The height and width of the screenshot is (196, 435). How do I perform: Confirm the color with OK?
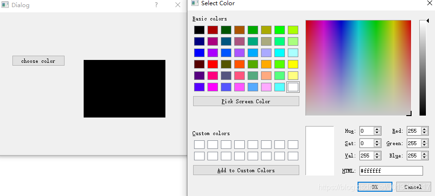[375, 187]
